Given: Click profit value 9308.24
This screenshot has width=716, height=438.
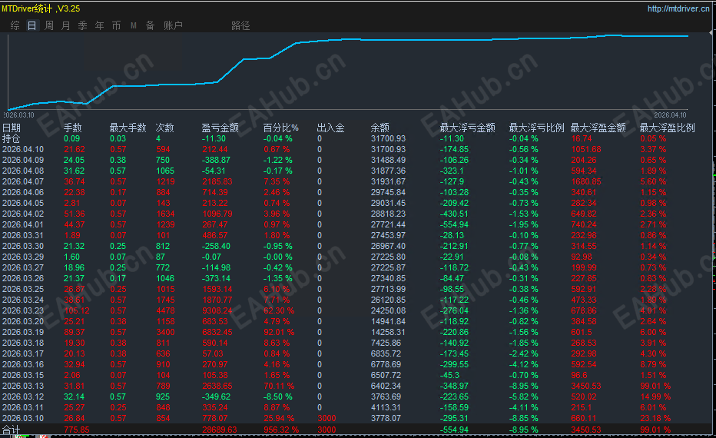Looking at the screenshot, I should click(x=217, y=310).
